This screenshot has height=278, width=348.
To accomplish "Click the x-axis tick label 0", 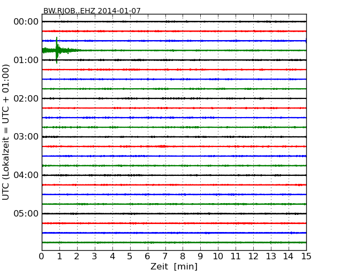I will click(x=42, y=257).
